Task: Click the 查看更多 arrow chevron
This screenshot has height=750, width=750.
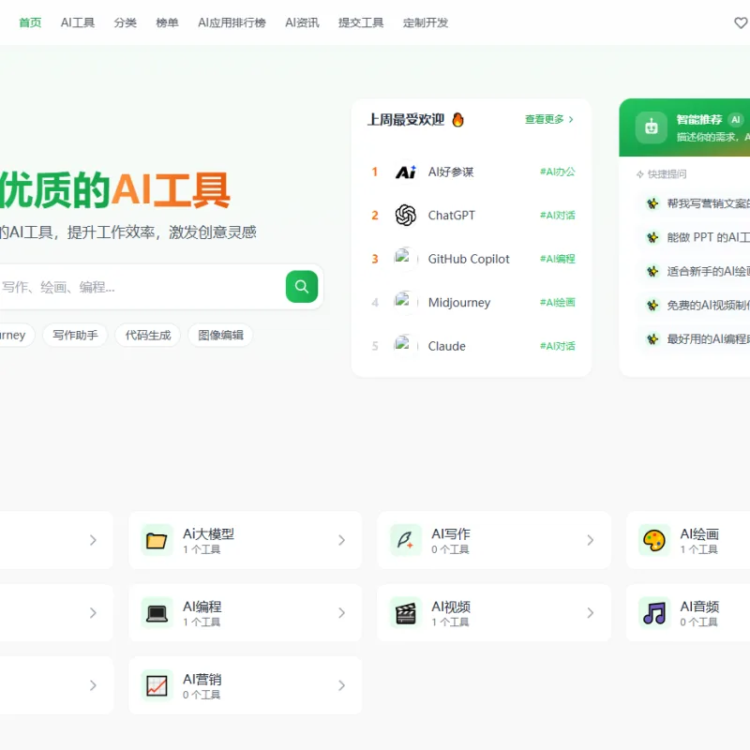Action: pyautogui.click(x=571, y=120)
